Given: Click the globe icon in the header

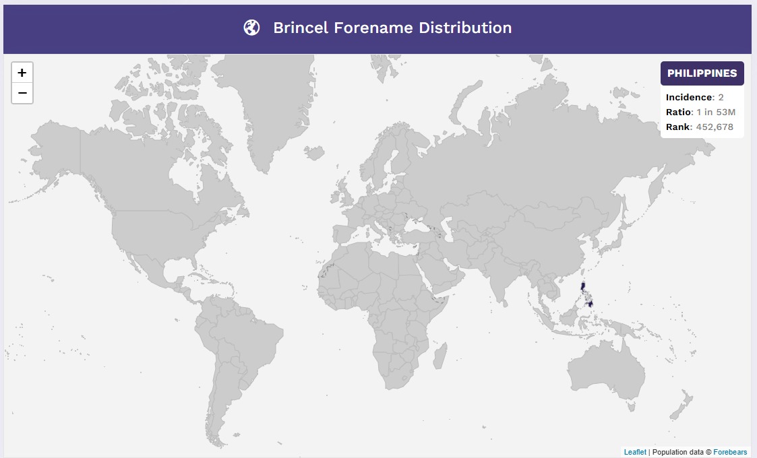Looking at the screenshot, I should (251, 28).
